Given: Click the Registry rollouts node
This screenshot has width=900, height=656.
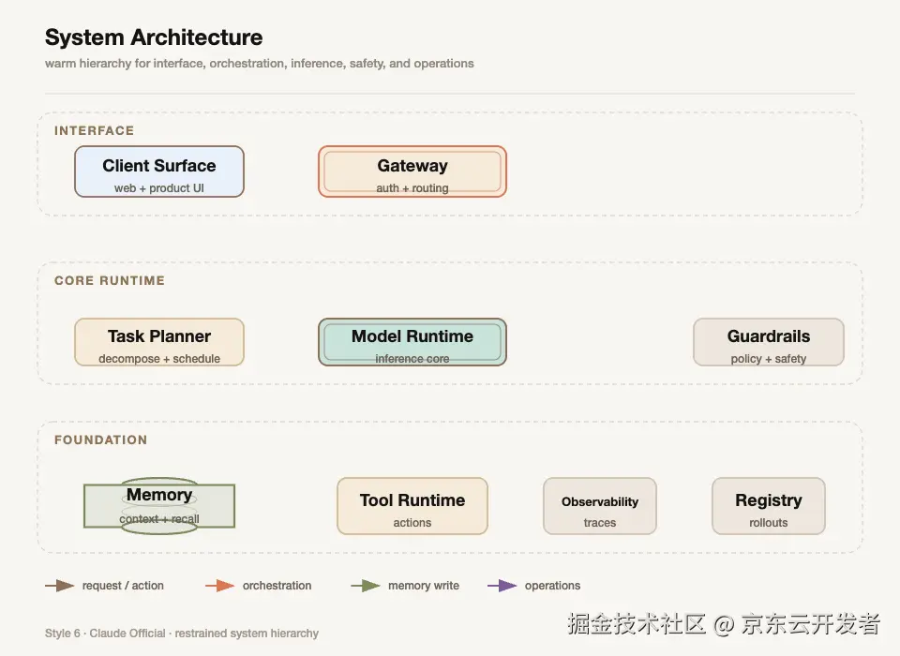Looking at the screenshot, I should (x=769, y=506).
